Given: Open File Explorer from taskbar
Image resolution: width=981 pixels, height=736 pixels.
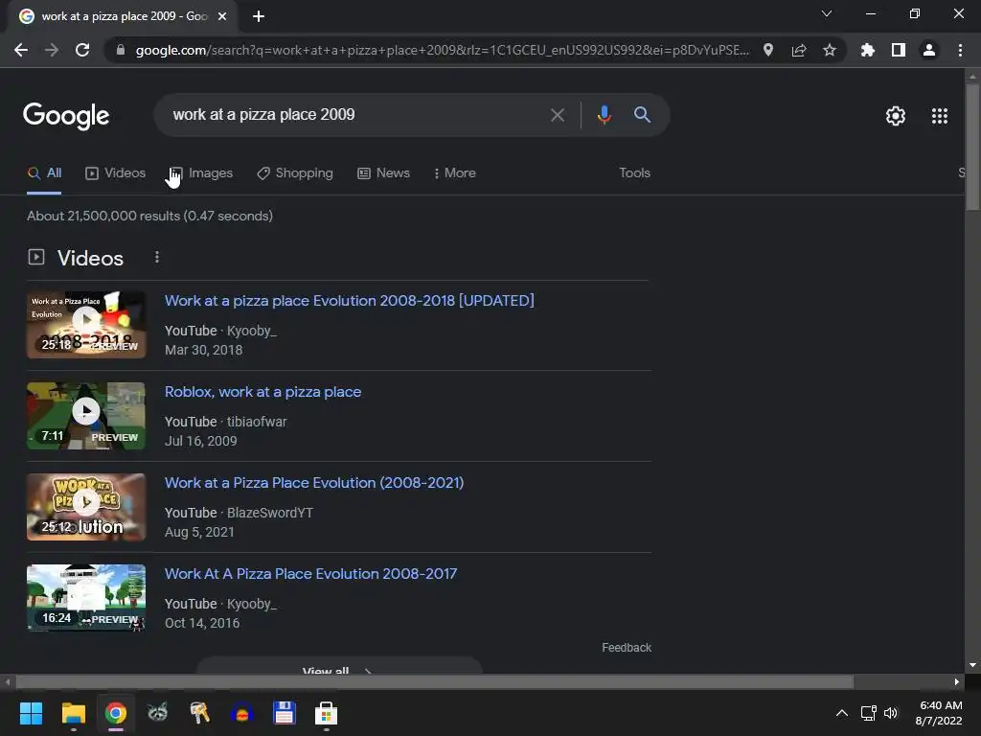Looking at the screenshot, I should 73,713.
